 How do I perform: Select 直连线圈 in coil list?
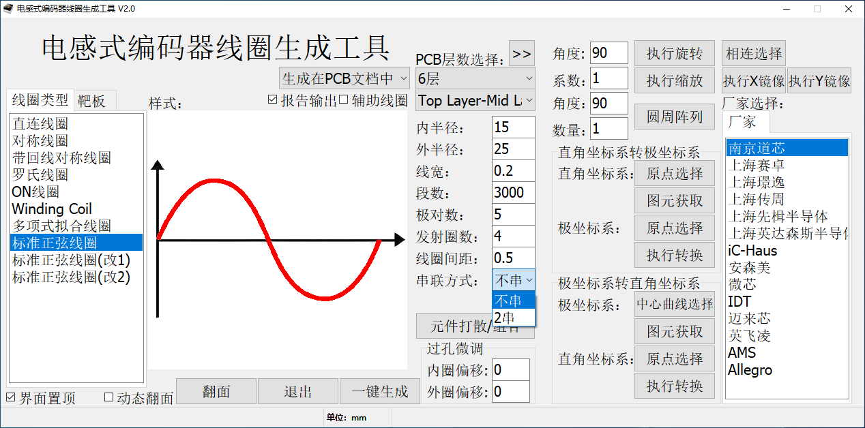pos(76,124)
